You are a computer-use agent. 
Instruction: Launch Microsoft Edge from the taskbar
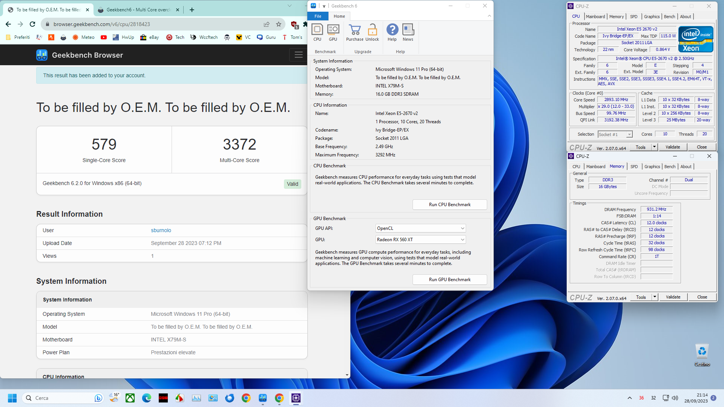pyautogui.click(x=147, y=398)
